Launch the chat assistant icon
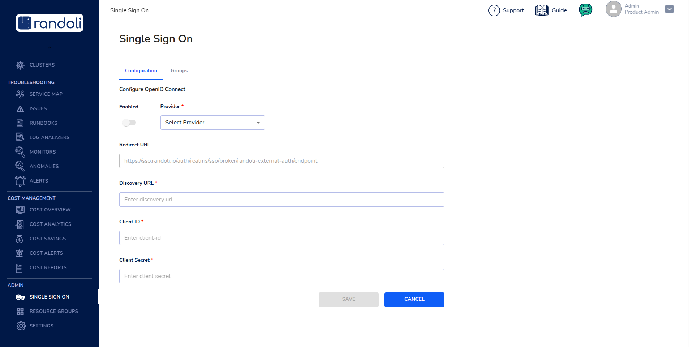Image resolution: width=689 pixels, height=347 pixels. coord(585,10)
